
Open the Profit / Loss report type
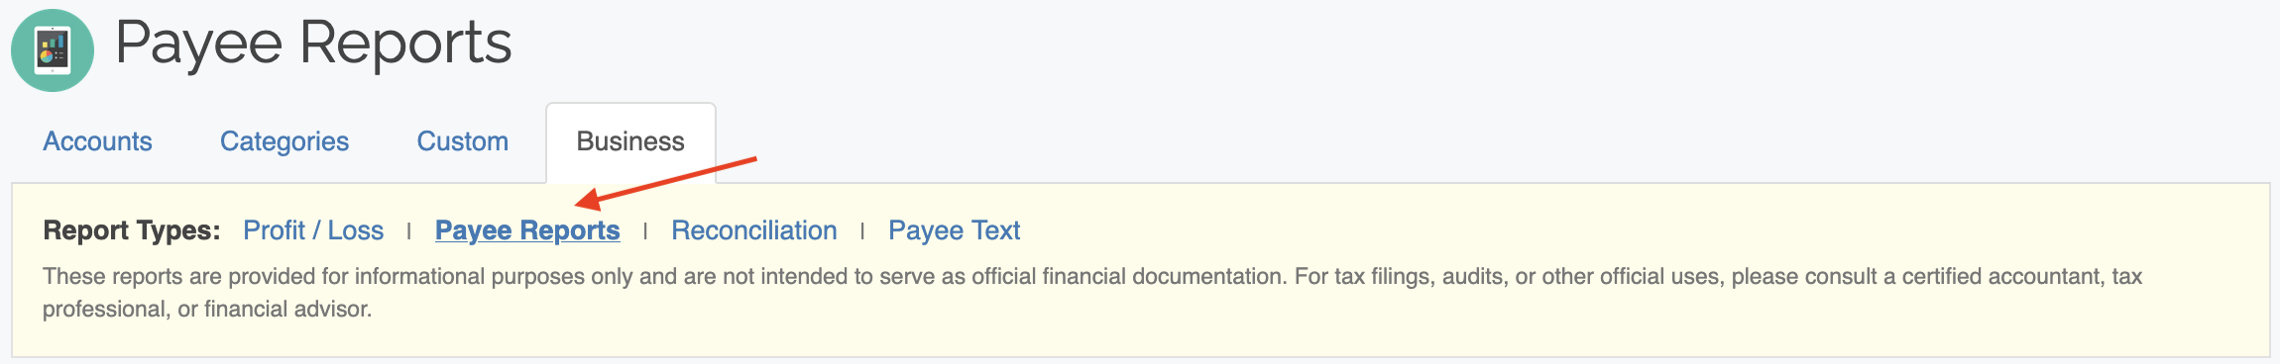313,230
